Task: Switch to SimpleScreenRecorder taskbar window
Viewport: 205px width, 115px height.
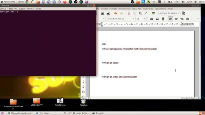Action: [x=20, y=113]
